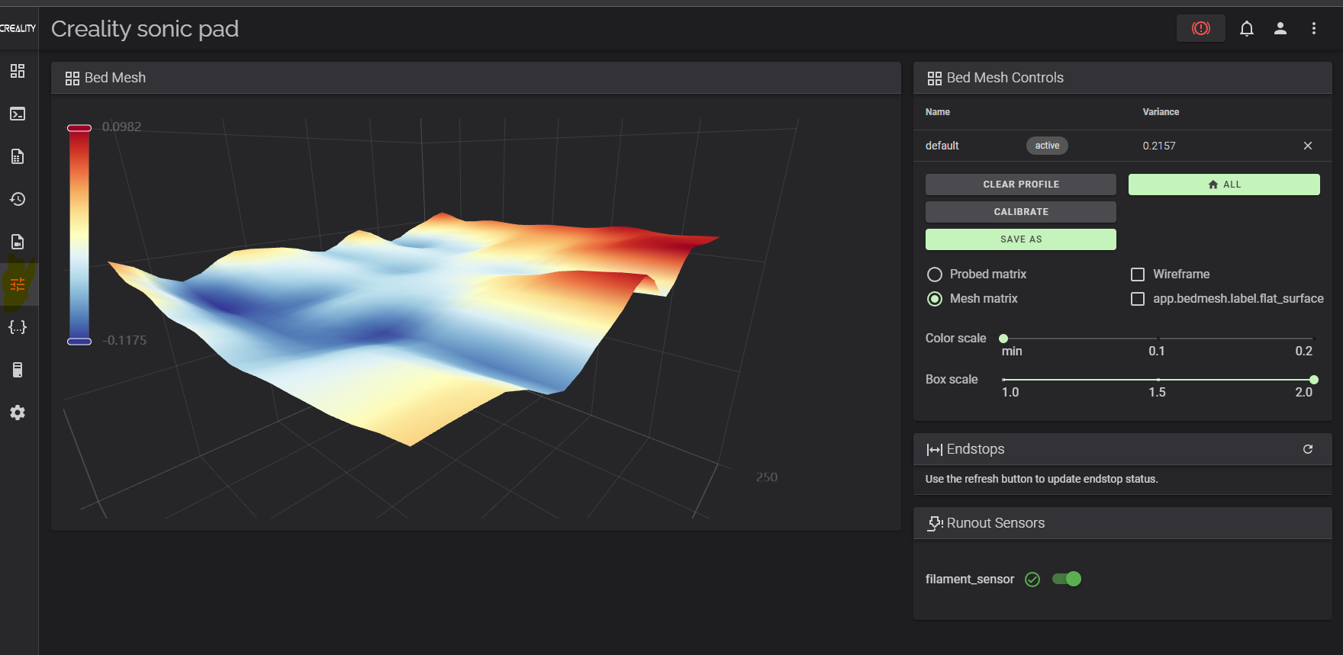Open the Tune sliders sidebar icon
Image resolution: width=1343 pixels, height=655 pixels.
tap(18, 284)
